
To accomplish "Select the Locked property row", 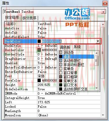I will (x=53, y=106).
